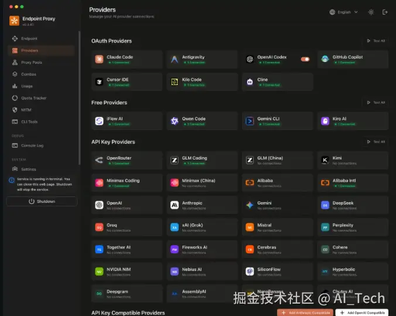Click Add Anthropic Compatible button
Image resolution: width=396 pixels, height=316 pixels.
[x=305, y=312]
